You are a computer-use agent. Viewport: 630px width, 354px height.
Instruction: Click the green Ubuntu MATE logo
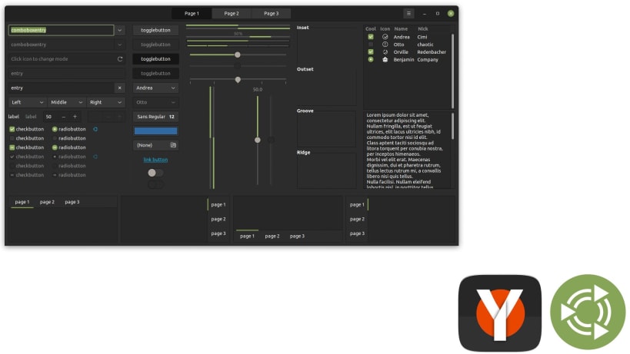click(x=588, y=313)
